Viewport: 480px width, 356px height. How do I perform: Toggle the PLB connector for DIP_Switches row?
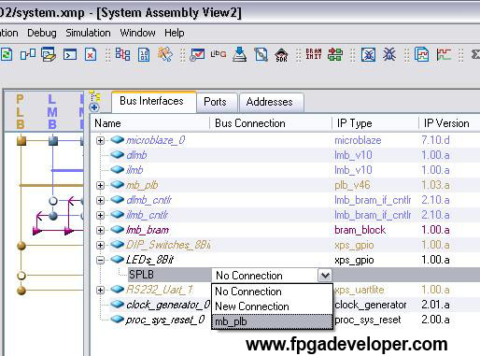coord(21,246)
